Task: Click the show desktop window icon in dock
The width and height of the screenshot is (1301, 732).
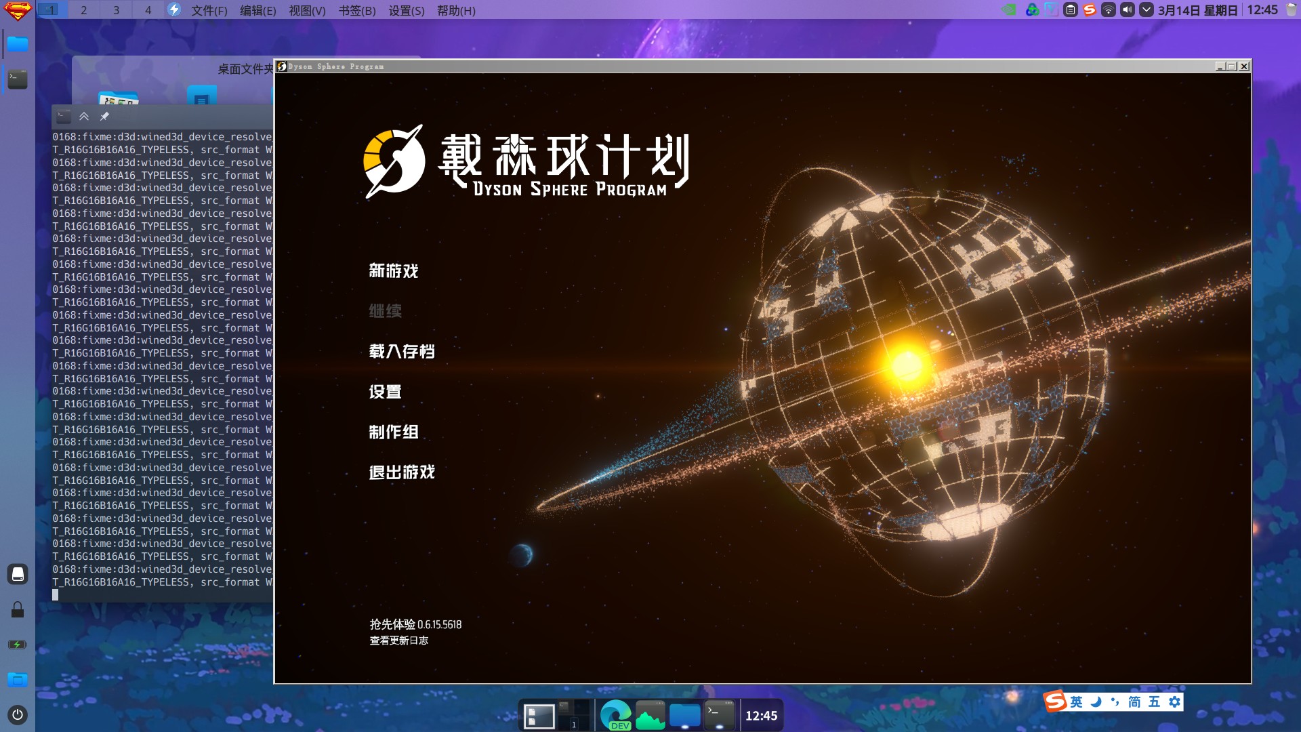Action: (x=539, y=716)
